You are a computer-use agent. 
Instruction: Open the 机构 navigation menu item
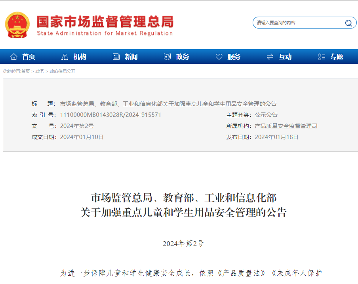80,57
